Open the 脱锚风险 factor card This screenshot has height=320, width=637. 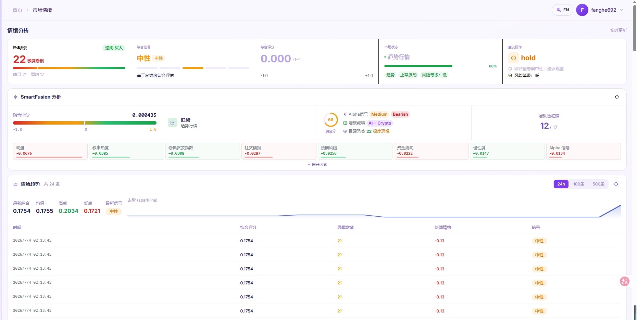click(x=355, y=151)
